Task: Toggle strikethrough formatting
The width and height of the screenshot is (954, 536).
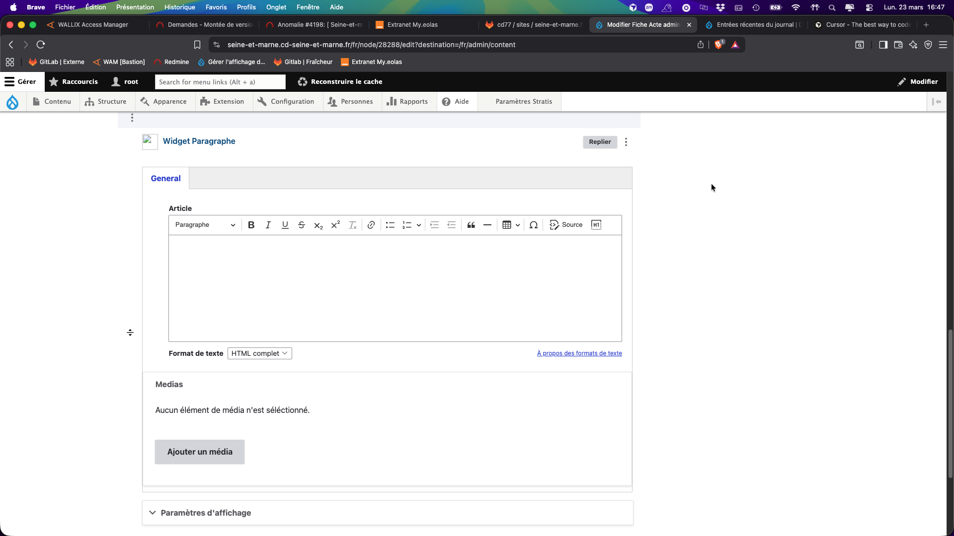Action: click(x=302, y=225)
